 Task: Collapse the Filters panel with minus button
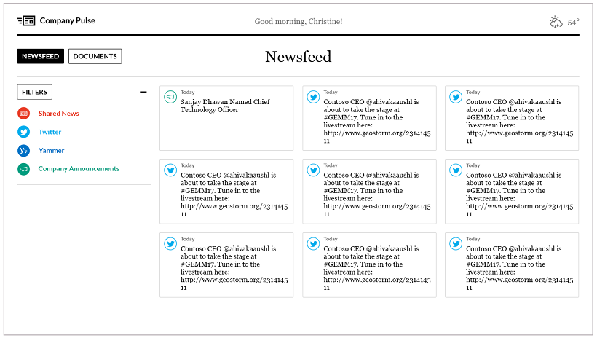point(143,93)
